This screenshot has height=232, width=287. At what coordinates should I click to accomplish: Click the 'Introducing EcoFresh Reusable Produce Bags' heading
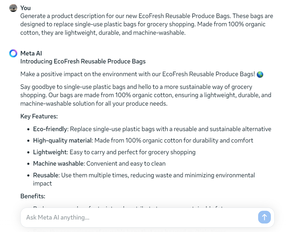pyautogui.click(x=83, y=61)
